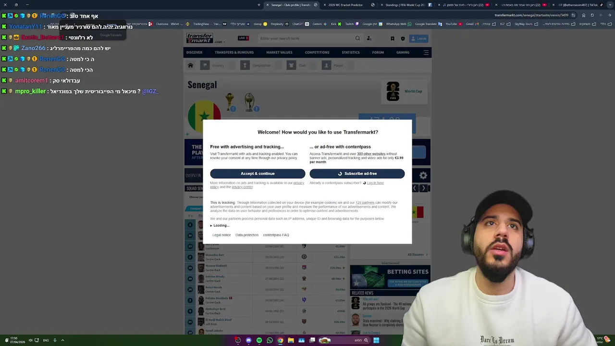Open the privacy center link
Viewport: 615px width, 346px height.
pos(242,187)
